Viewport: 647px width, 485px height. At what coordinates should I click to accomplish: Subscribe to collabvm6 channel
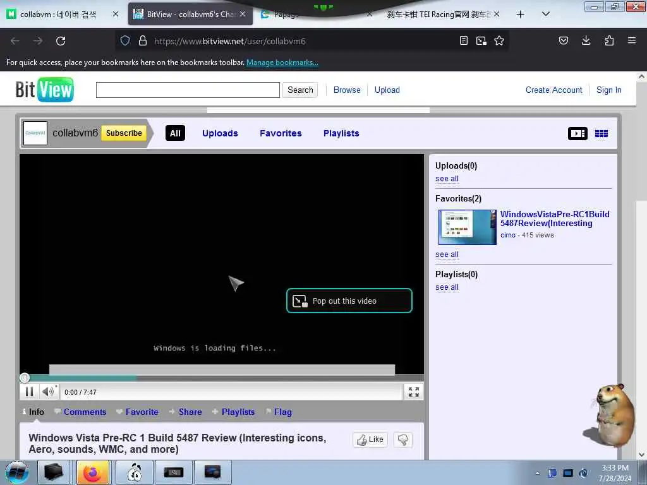(124, 133)
